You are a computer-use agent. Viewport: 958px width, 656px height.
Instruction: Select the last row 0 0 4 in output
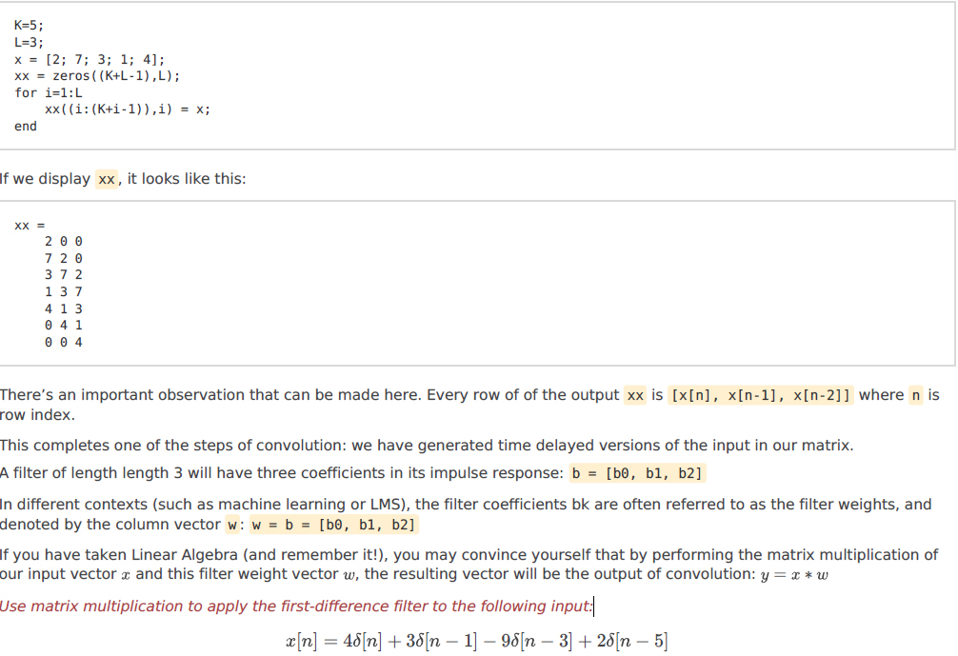63,342
